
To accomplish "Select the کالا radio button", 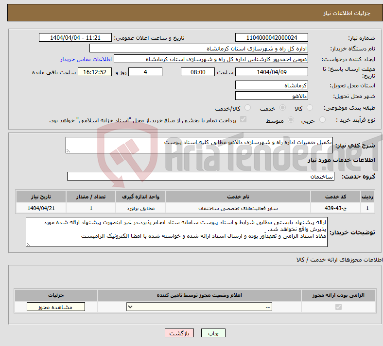I will click(x=310, y=108).
